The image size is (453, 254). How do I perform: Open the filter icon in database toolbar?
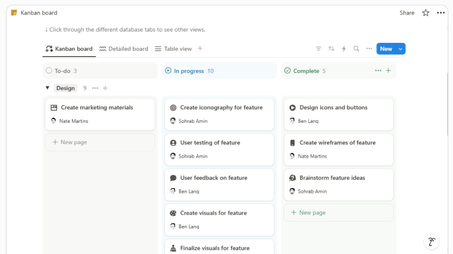point(319,49)
